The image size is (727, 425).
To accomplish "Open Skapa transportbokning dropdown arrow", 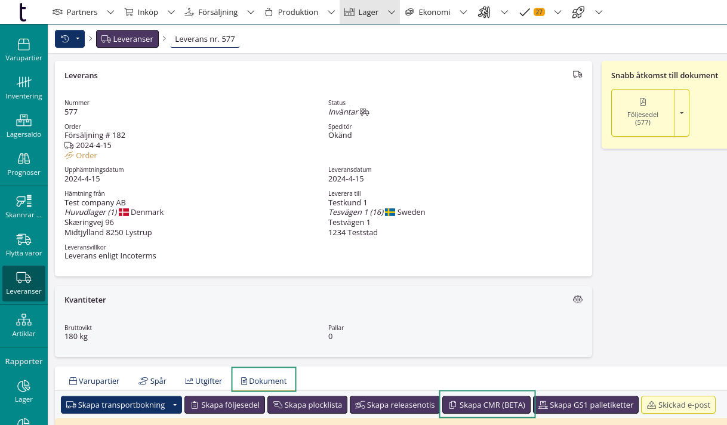I will (x=175, y=405).
